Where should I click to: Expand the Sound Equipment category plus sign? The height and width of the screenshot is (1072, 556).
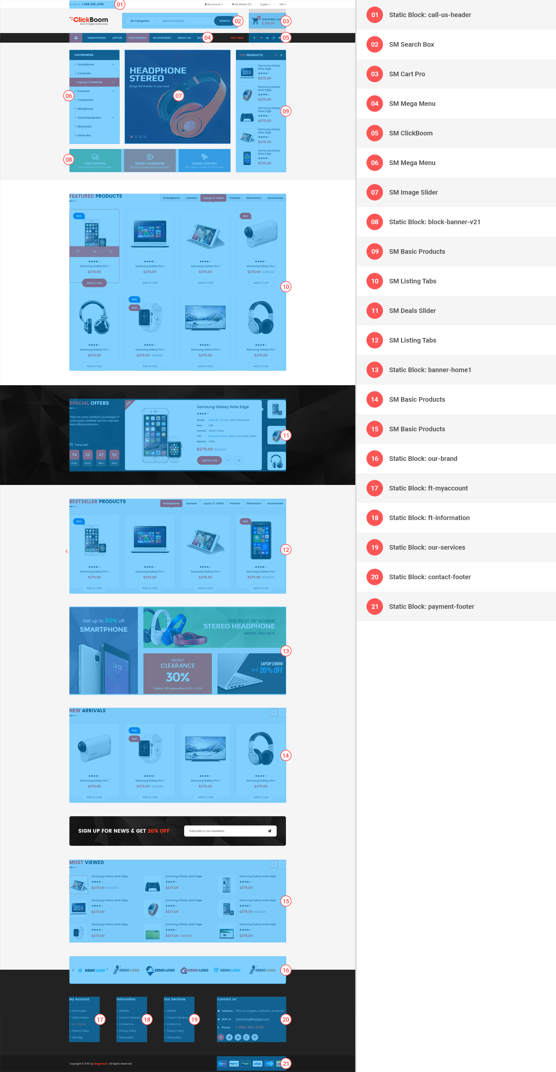tap(113, 118)
